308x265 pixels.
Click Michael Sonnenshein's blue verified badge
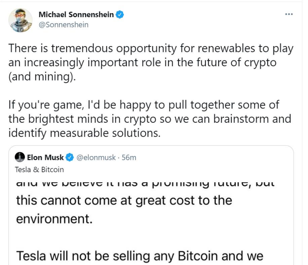(x=120, y=15)
